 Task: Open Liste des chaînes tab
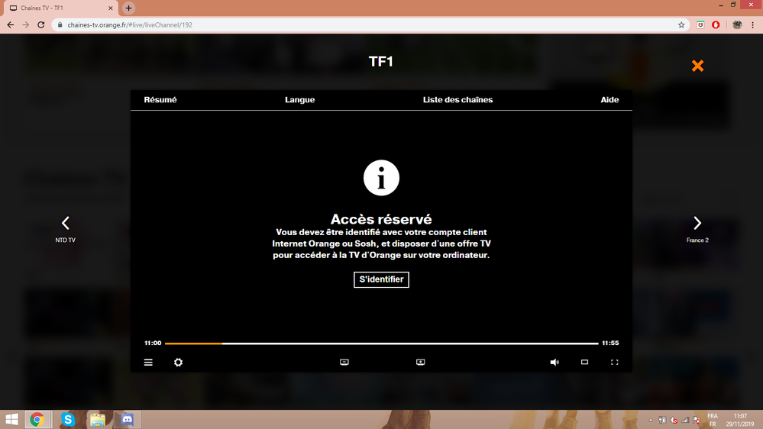point(457,100)
